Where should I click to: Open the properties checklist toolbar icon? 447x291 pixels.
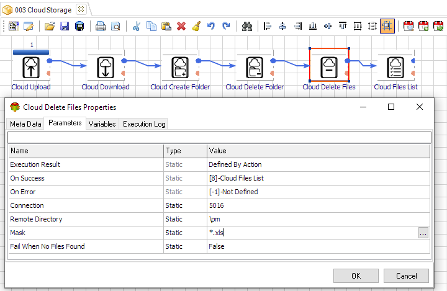point(14,26)
